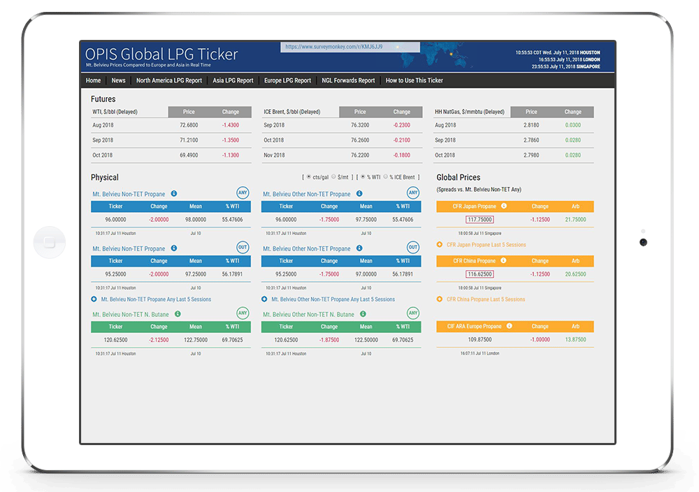699x492 pixels.
Task: Open How to Use This Ticker
Action: click(x=414, y=80)
